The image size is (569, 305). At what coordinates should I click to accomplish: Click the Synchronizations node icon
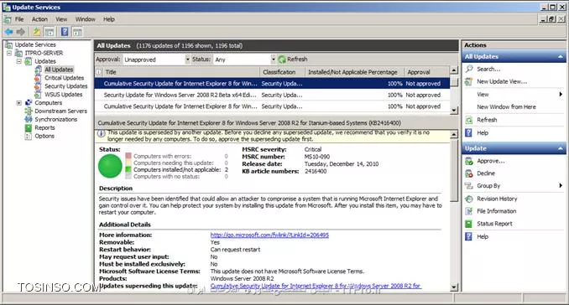(x=29, y=120)
